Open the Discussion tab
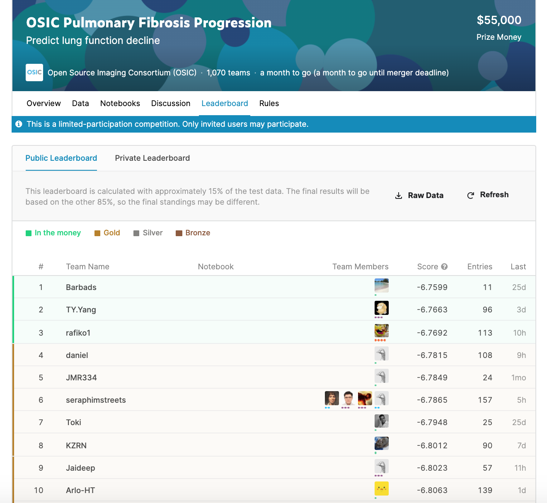Screen dimensions: 547x503 click(x=171, y=103)
